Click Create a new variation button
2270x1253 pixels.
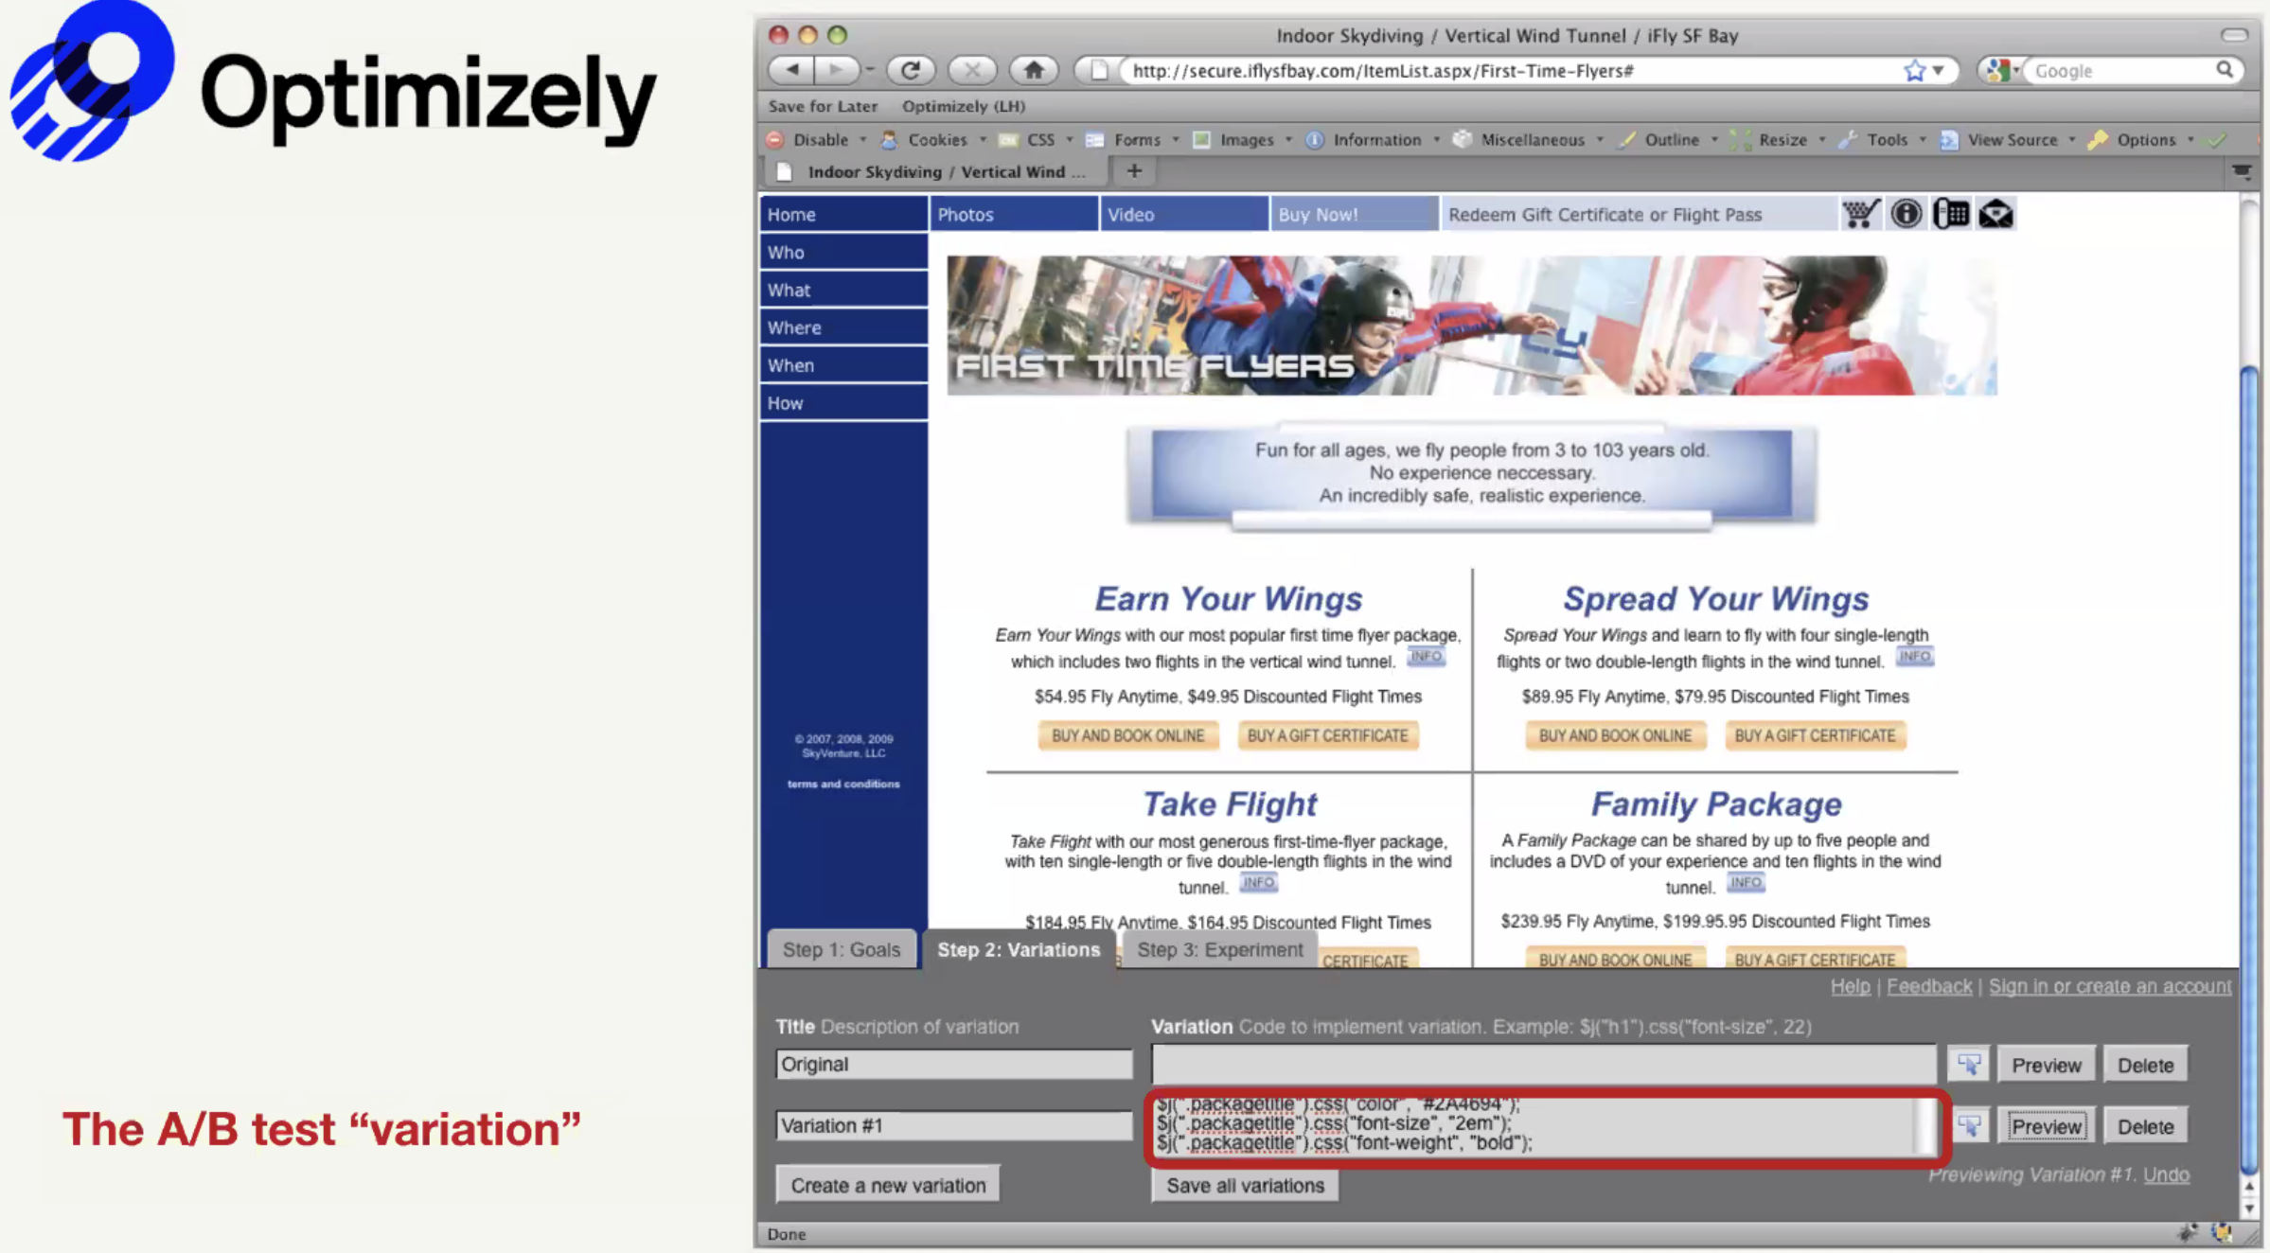887,1185
